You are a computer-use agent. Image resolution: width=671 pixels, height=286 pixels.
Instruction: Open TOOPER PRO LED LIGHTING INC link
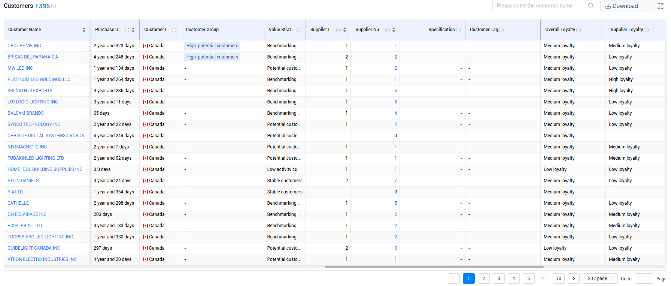coord(40,237)
